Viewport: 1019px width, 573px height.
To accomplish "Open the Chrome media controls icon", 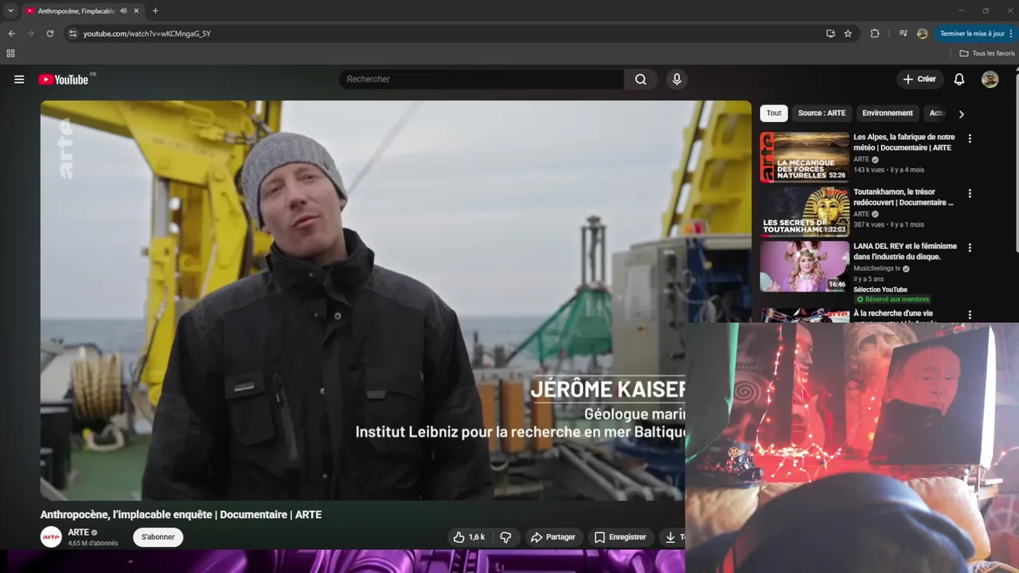I will pos(903,33).
